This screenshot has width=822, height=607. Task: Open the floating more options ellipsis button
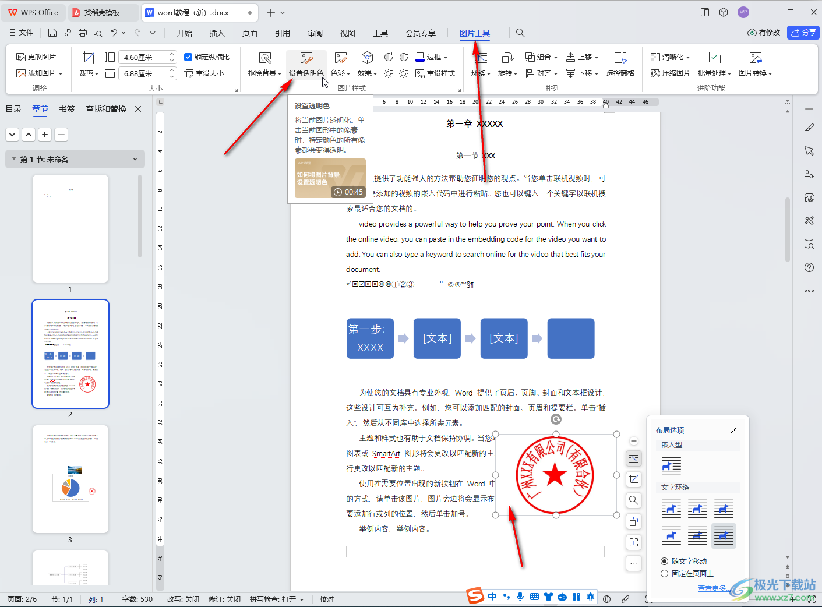point(633,563)
